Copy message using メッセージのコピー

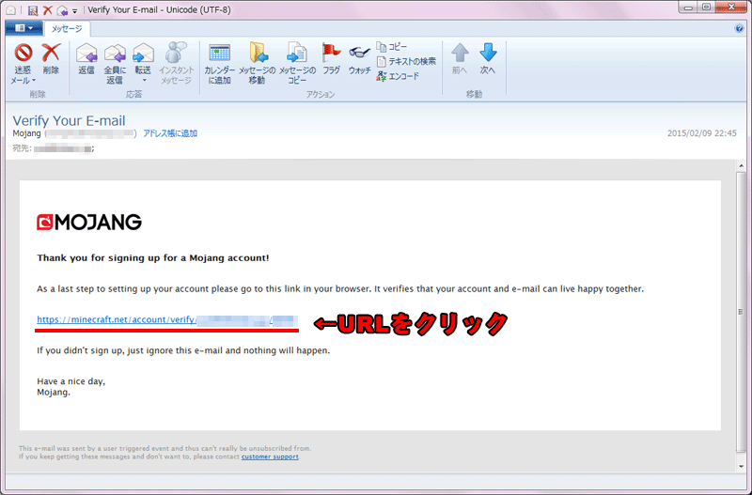297,64
